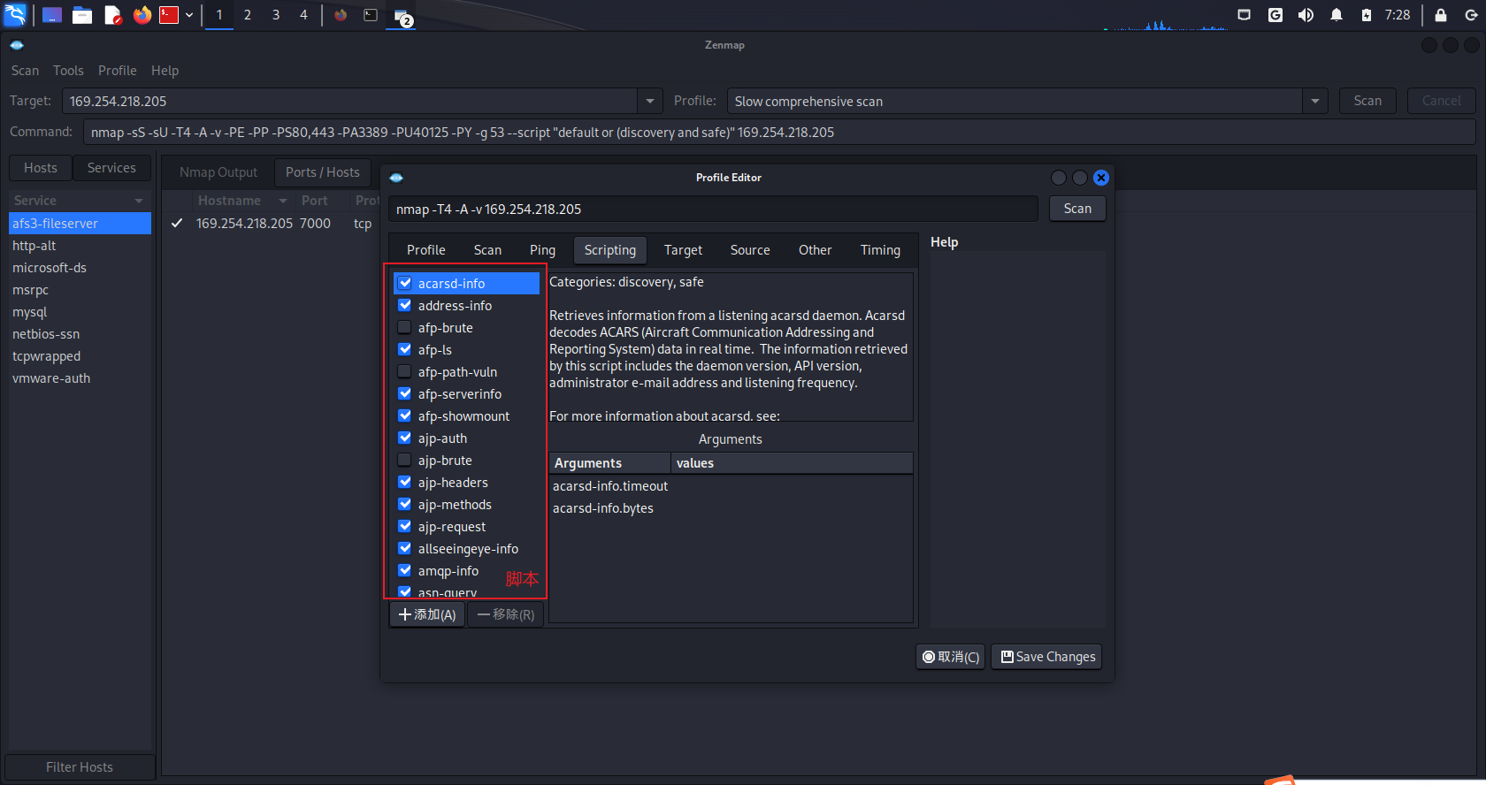Image resolution: width=1486 pixels, height=785 pixels.
Task: Launch the text editor panel icon
Action: [x=112, y=15]
